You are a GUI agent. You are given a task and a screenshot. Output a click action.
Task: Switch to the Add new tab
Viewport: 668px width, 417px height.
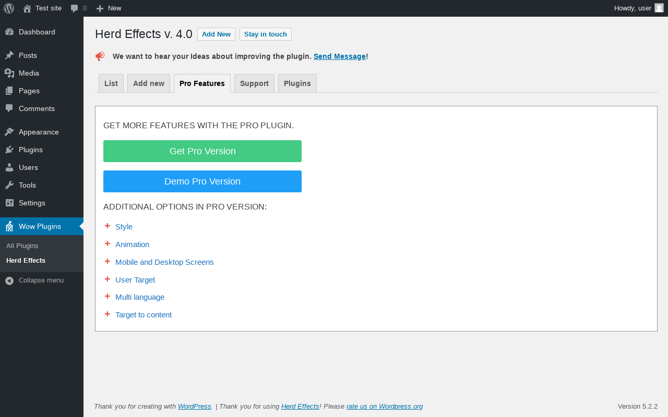pyautogui.click(x=149, y=83)
